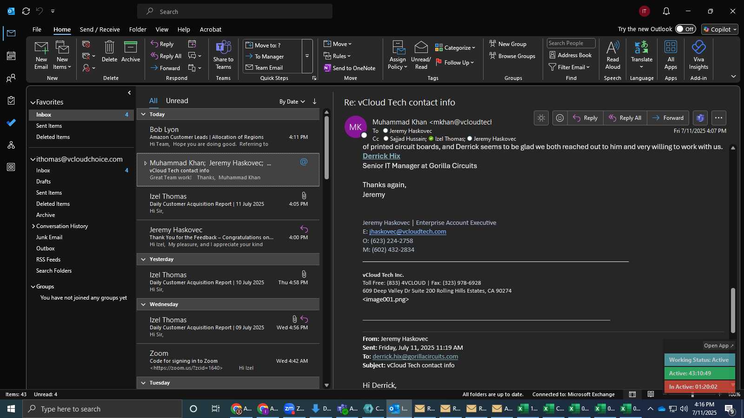744x418 pixels.
Task: Open the Bob Lyon email
Action: coord(228,137)
